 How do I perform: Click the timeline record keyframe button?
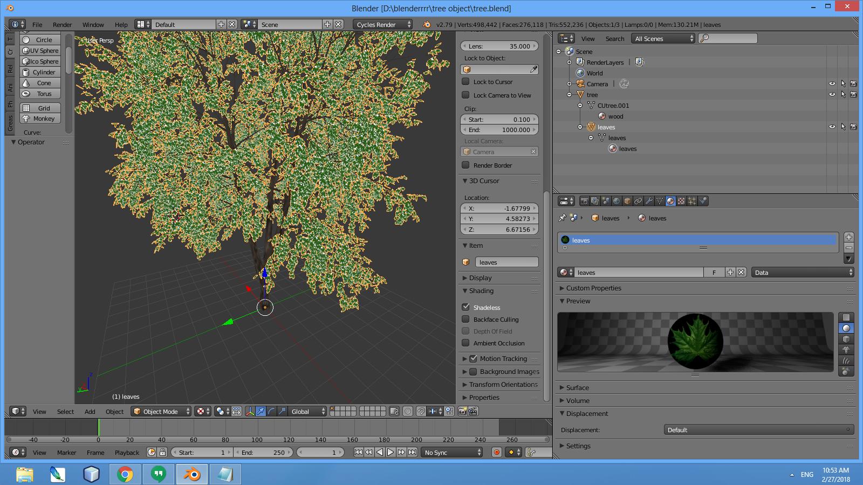496,452
